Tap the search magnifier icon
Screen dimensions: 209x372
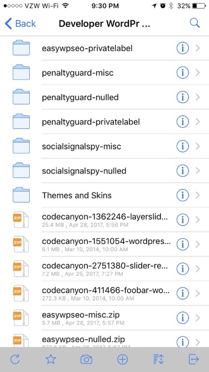click(x=195, y=23)
